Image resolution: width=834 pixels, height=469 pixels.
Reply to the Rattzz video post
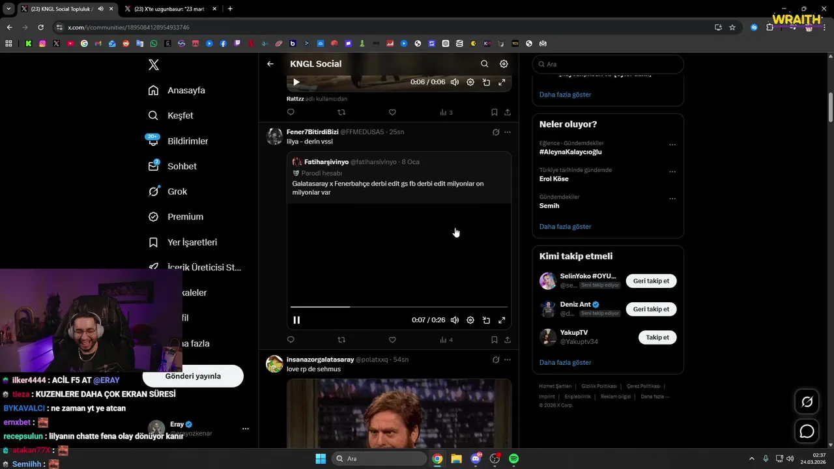point(291,112)
